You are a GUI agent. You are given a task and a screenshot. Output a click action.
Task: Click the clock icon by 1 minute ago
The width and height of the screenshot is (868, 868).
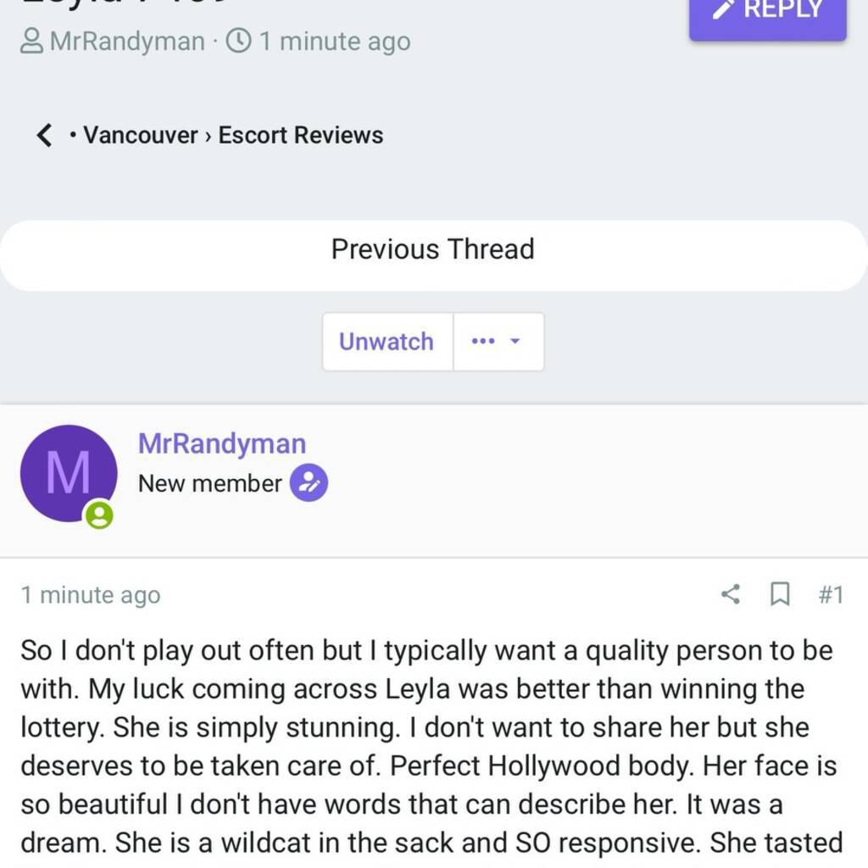pyautogui.click(x=238, y=41)
